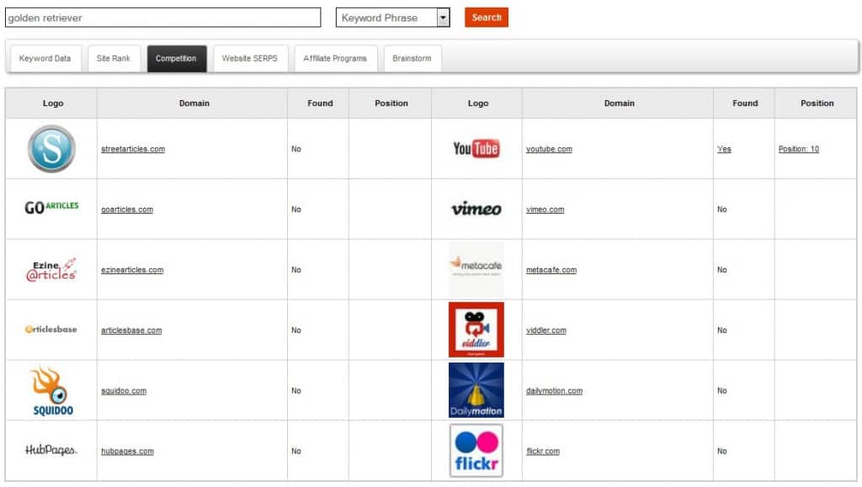The width and height of the screenshot is (862, 487).
Task: Focus the golden retriever search field
Action: click(x=162, y=18)
